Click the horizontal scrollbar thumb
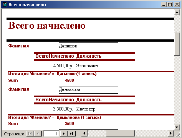Viewport: 182px width, 138px height. [x=121, y=134]
